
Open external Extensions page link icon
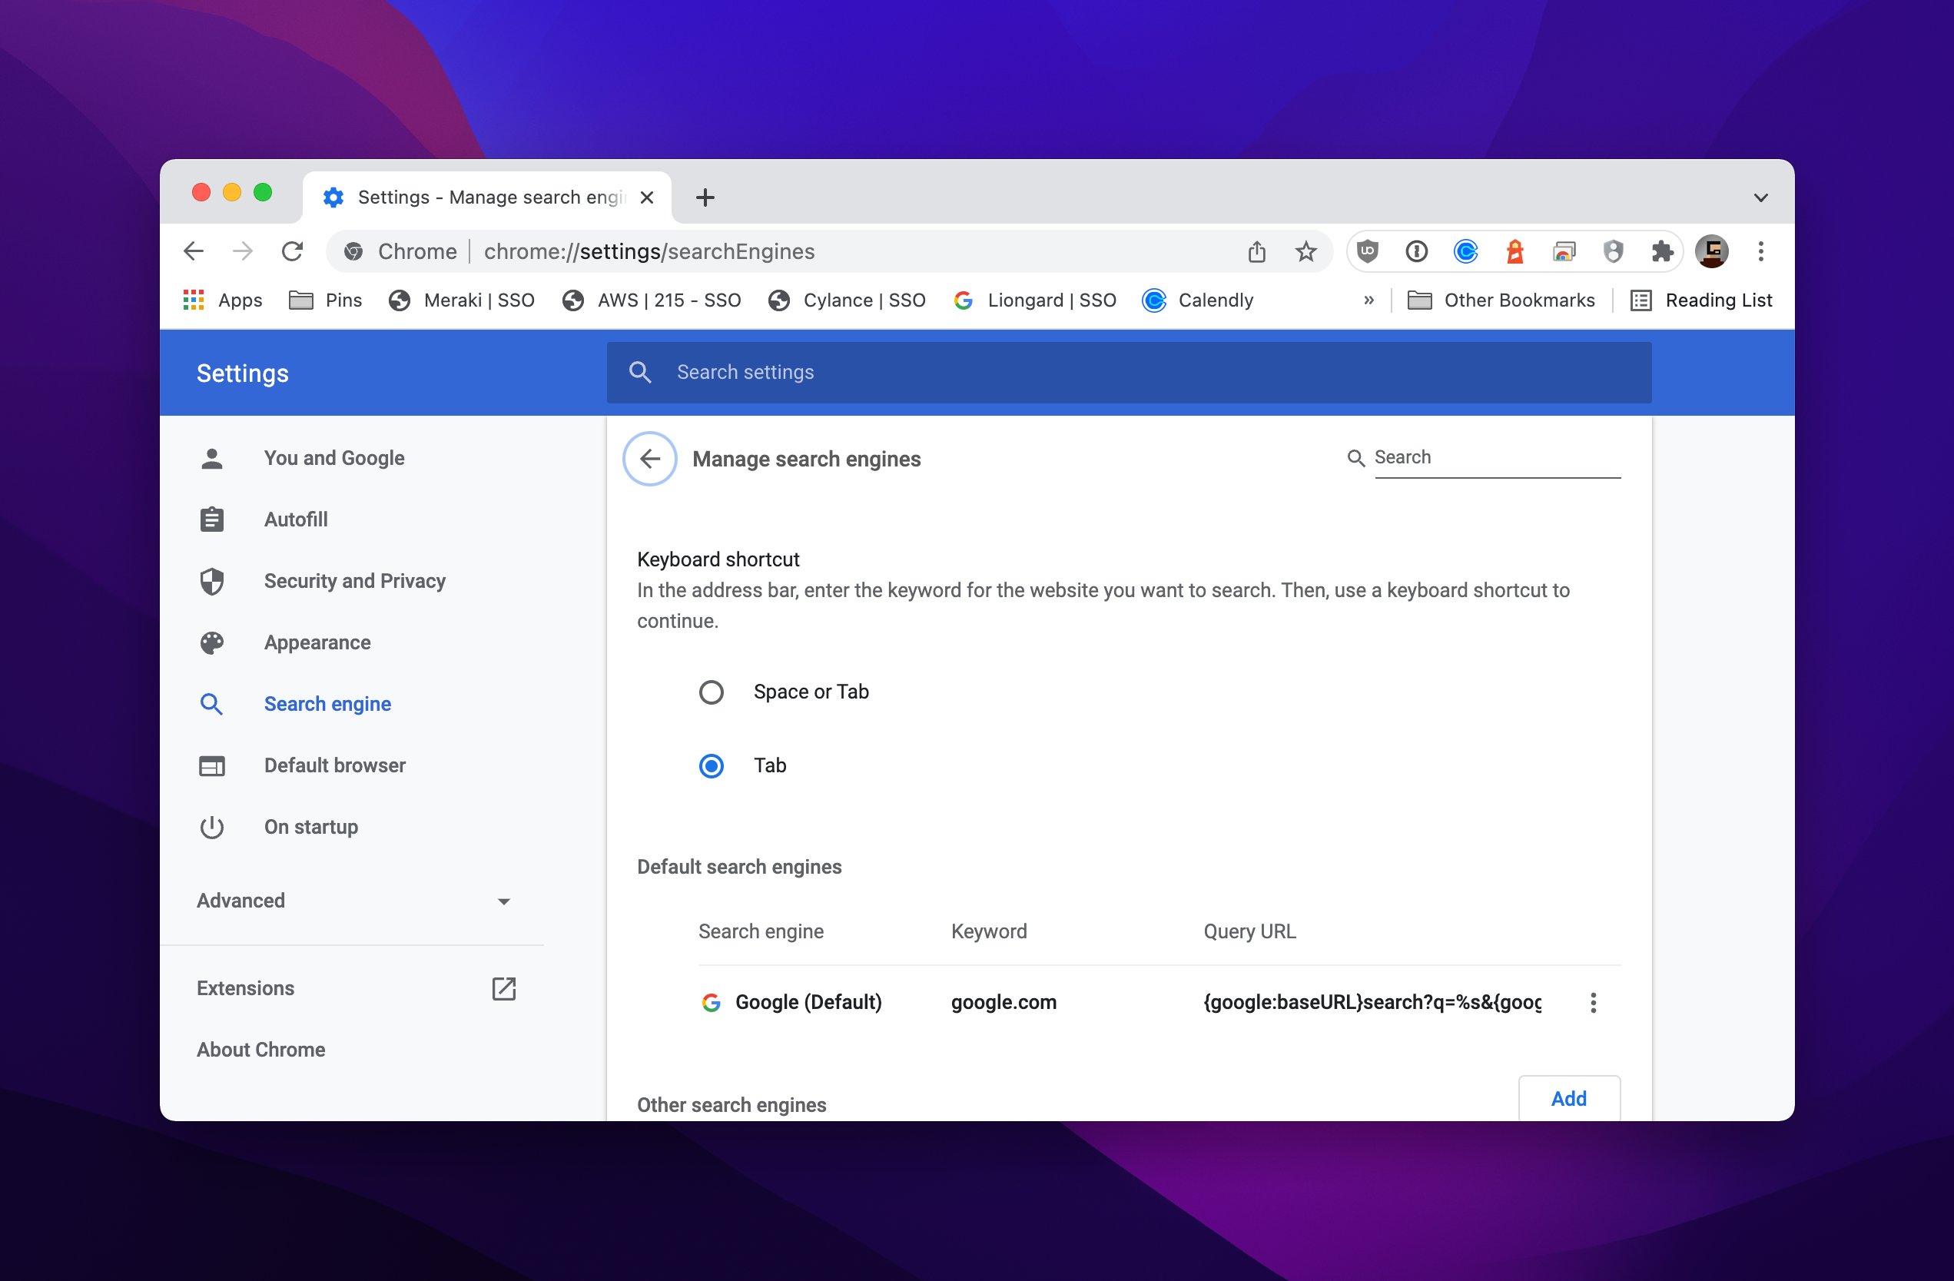[504, 988]
